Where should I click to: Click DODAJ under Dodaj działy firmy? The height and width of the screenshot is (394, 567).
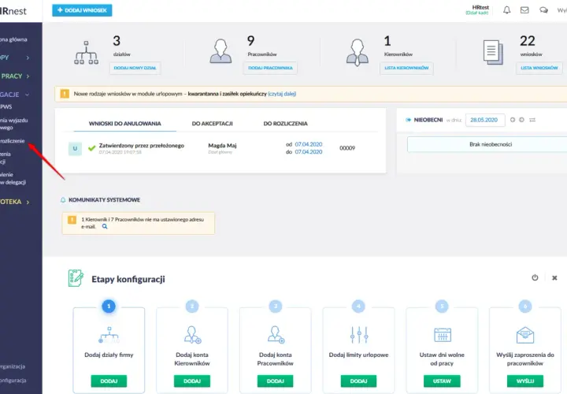pos(109,381)
